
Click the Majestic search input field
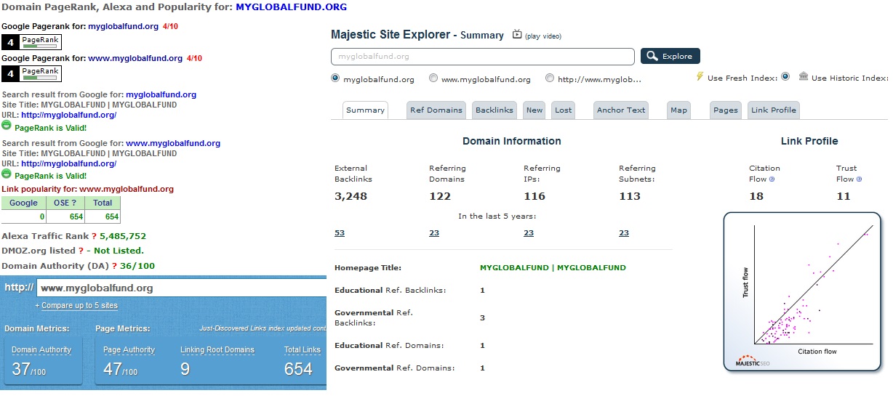483,57
